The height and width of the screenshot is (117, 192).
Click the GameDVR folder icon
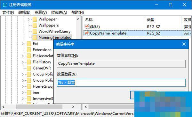tap(29, 68)
